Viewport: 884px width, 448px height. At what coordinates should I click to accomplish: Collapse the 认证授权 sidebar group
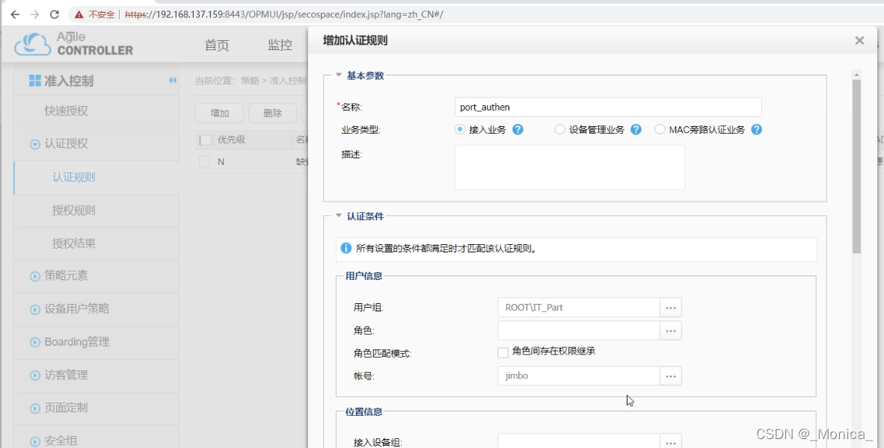pos(35,144)
